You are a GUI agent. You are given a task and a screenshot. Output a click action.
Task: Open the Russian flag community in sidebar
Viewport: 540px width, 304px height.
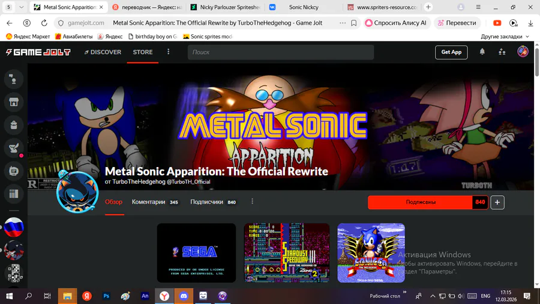click(14, 227)
